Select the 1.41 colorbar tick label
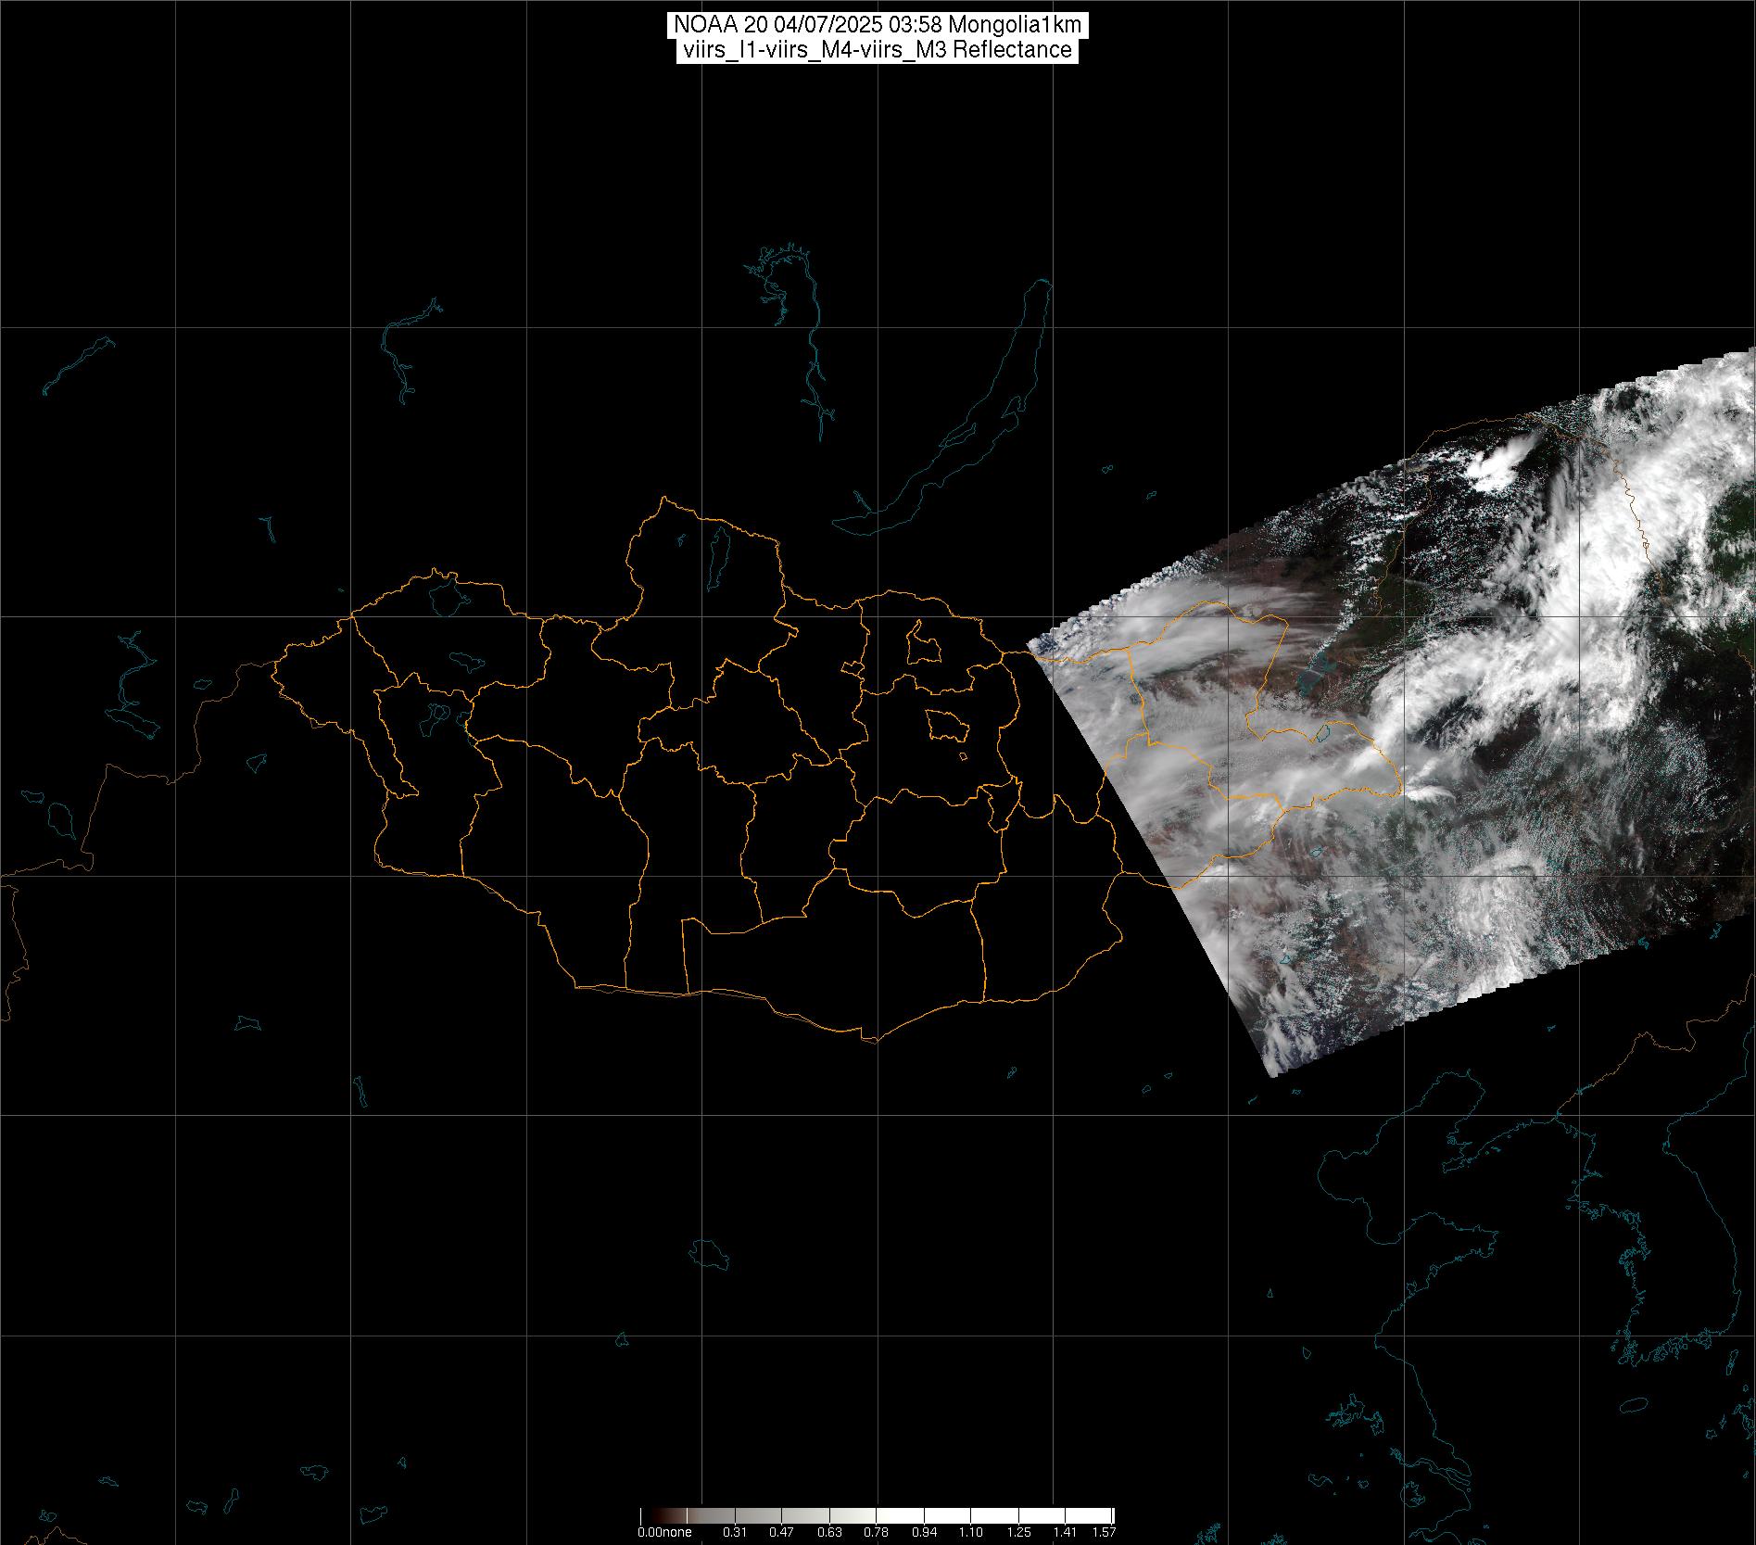The width and height of the screenshot is (1756, 1545). pyautogui.click(x=1065, y=1532)
